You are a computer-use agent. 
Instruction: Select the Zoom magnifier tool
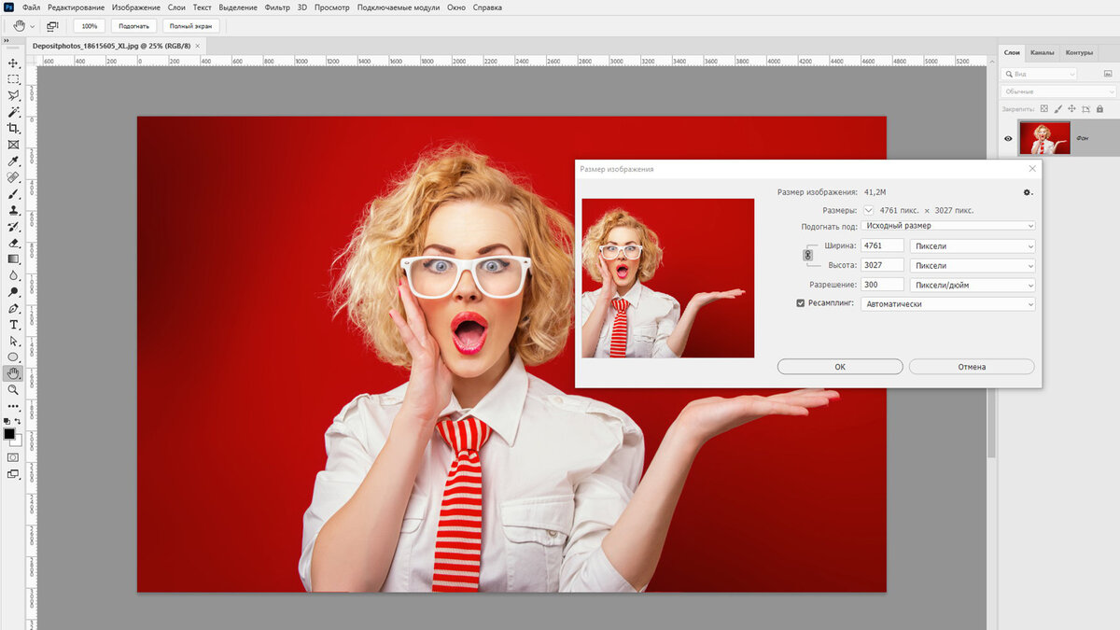coord(13,389)
